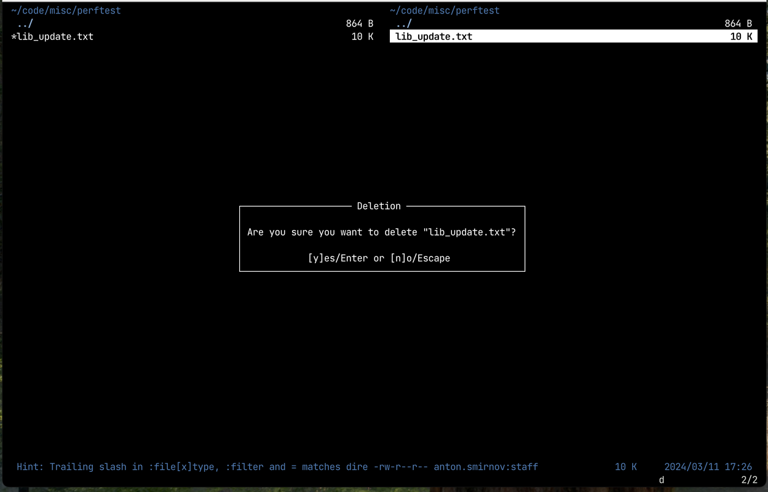Cancel deletion with [n]o/Escape option
Screen dimensions: 768x492
click(420, 258)
